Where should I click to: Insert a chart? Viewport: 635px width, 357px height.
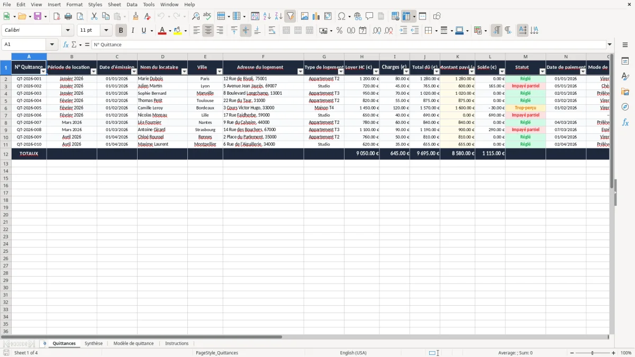click(x=316, y=16)
